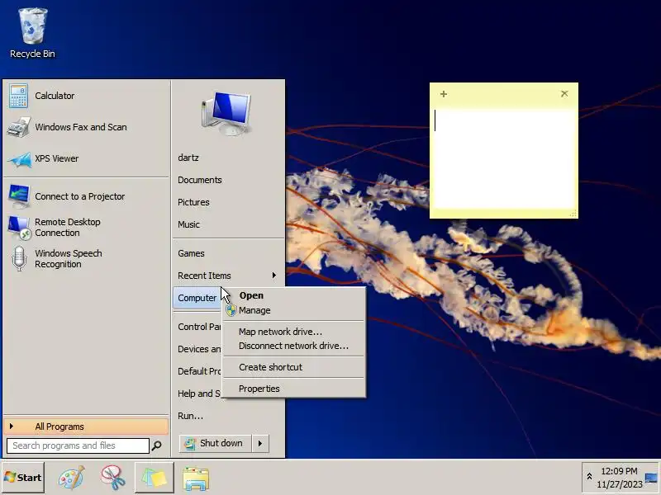
Task: Open Games from the Start menu
Action: tap(191, 253)
